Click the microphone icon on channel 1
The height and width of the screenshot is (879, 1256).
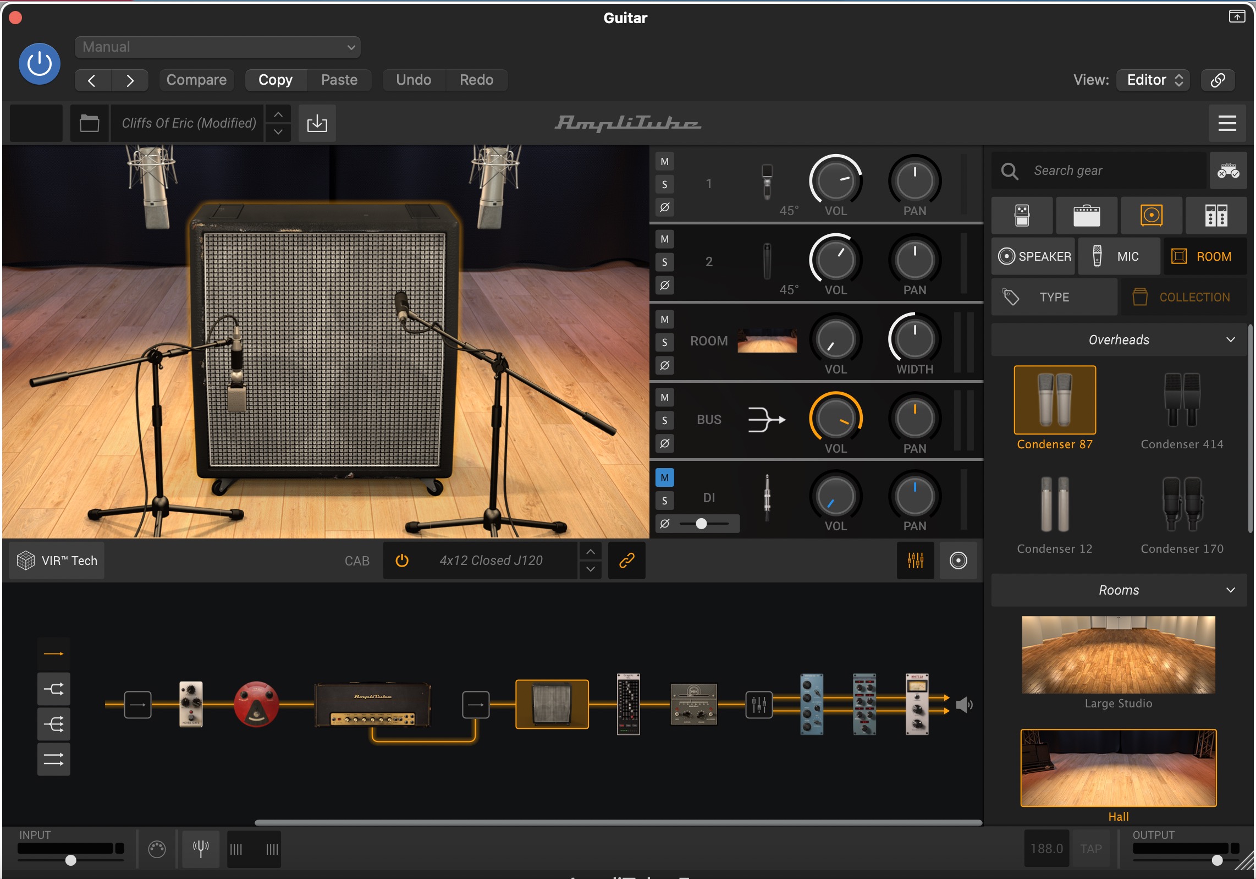tap(767, 182)
